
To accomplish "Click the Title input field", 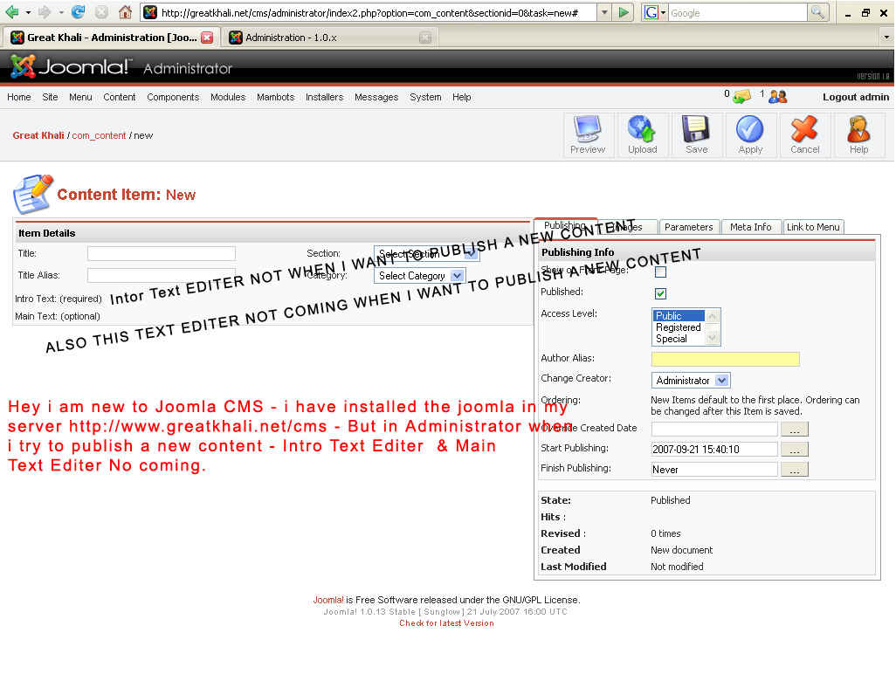I will (162, 253).
